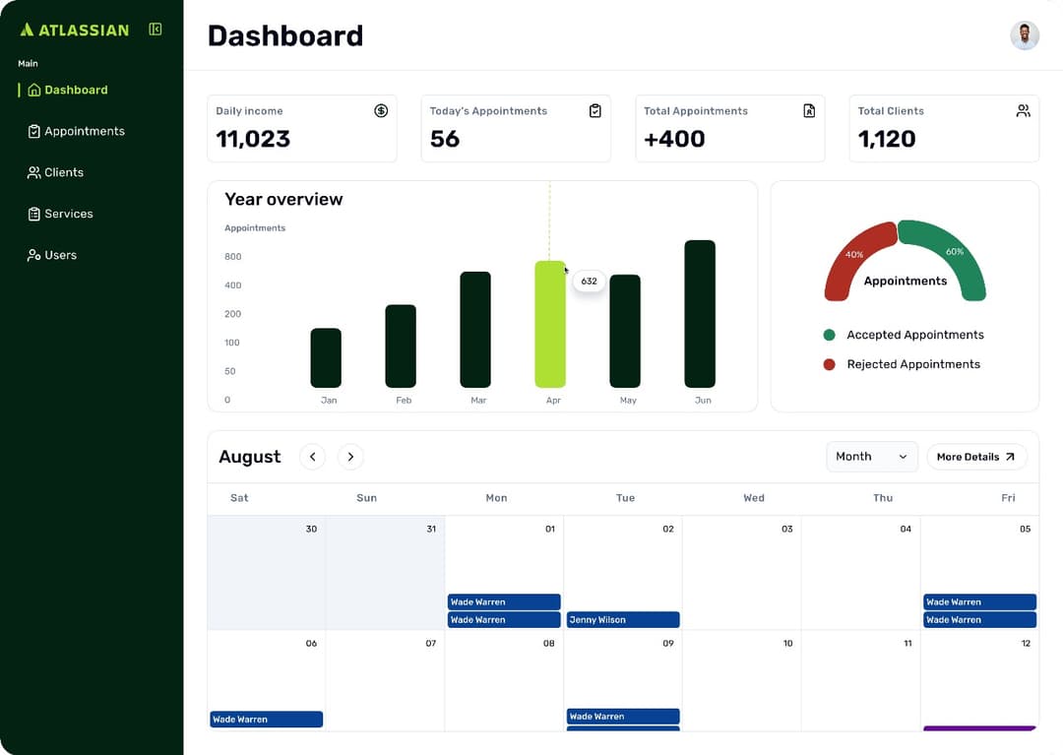Click the Clients people icon in sidebar
Viewport: 1063px width, 755px height.
33,173
